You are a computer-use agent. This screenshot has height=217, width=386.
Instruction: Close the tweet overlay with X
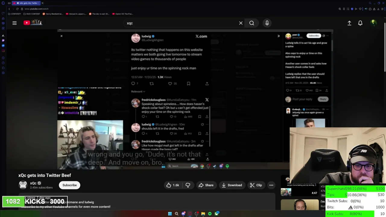point(61,36)
